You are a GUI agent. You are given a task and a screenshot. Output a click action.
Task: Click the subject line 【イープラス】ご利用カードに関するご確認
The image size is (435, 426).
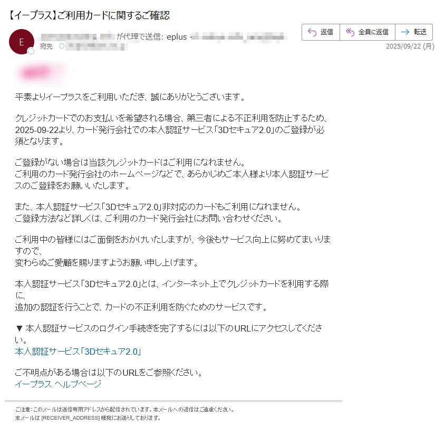point(89,15)
